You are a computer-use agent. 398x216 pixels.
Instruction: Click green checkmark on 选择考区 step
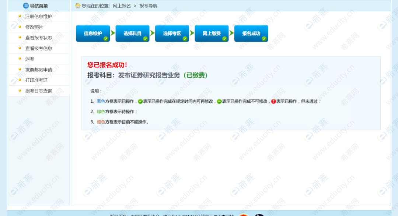[x=185, y=39]
